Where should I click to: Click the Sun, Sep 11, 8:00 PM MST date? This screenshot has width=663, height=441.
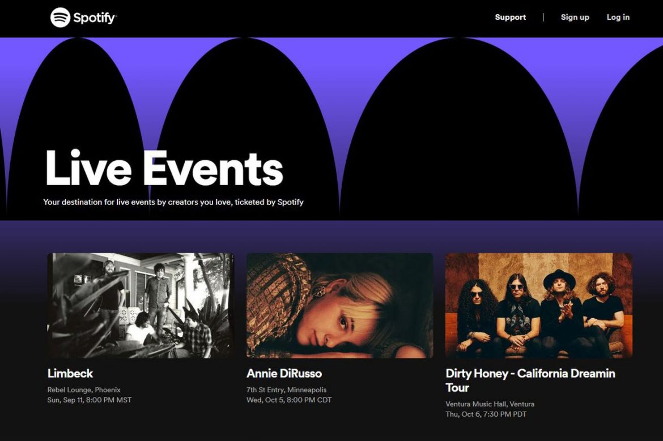tap(90, 400)
